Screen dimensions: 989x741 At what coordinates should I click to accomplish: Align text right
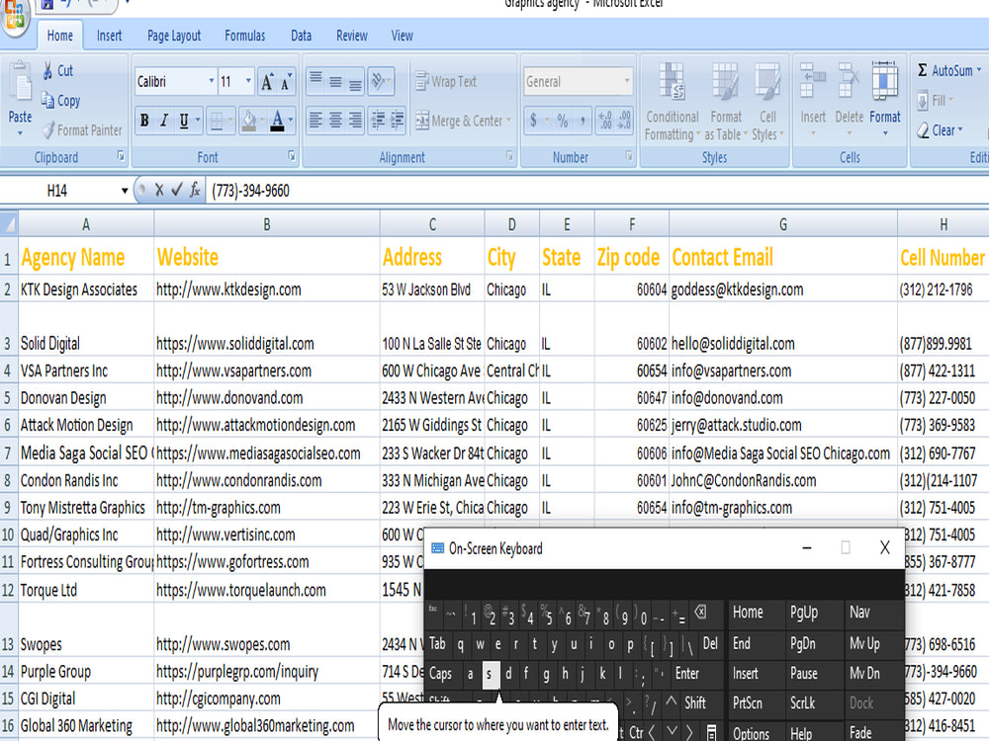(x=355, y=120)
